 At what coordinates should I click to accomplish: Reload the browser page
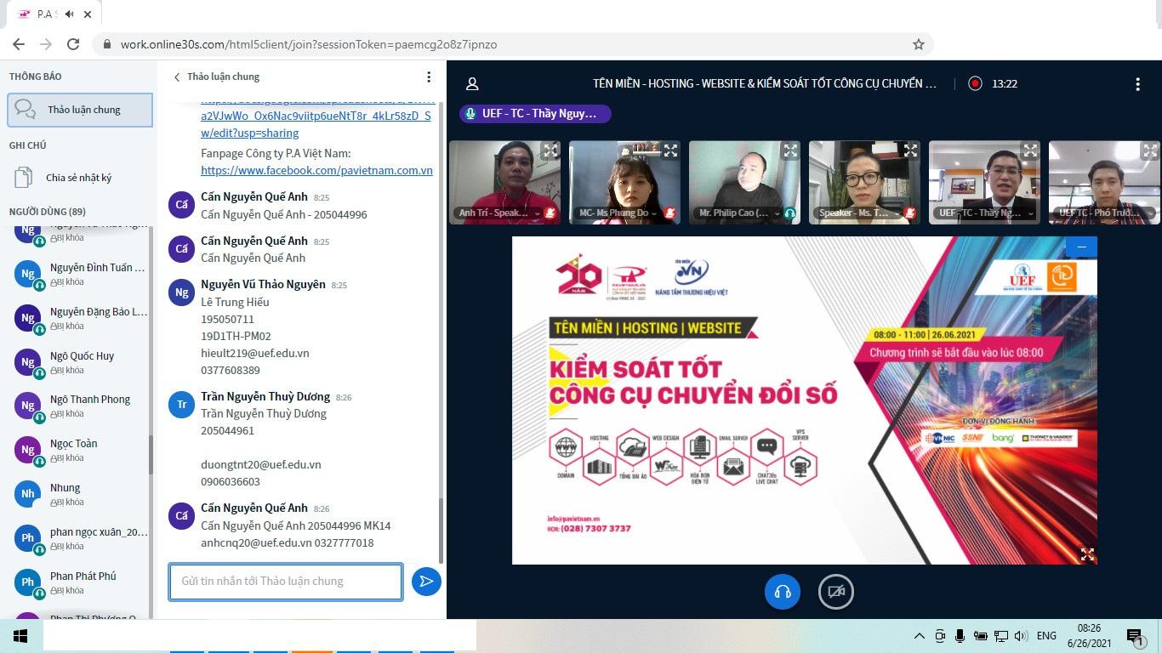click(x=73, y=44)
